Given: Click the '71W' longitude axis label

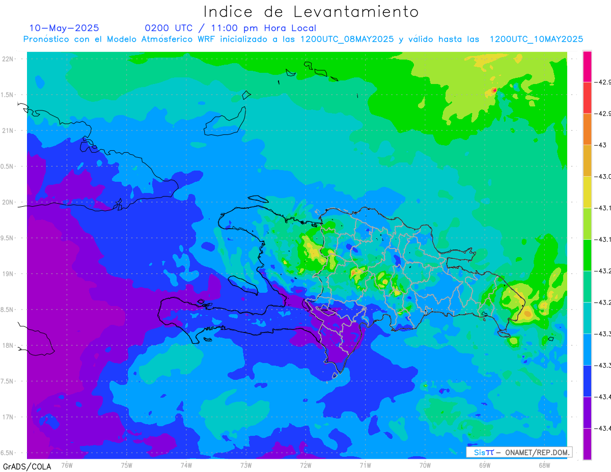Looking at the screenshot, I should coord(365,465).
